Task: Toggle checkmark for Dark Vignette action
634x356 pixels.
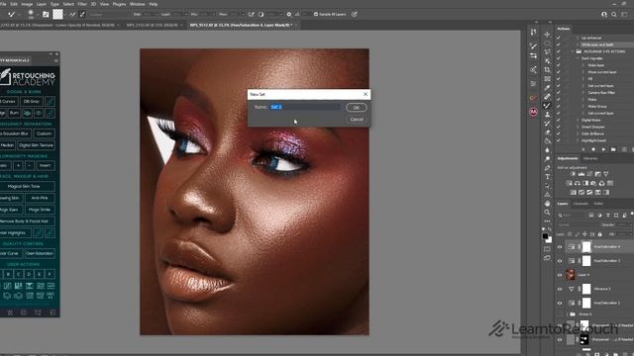Action: coord(559,58)
